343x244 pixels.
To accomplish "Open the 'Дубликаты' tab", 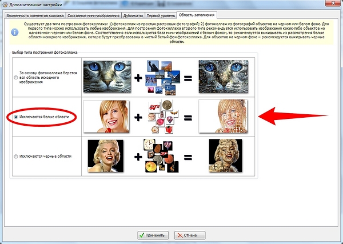I will 133,15.
